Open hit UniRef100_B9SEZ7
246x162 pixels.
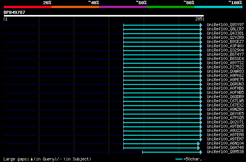click(225, 42)
